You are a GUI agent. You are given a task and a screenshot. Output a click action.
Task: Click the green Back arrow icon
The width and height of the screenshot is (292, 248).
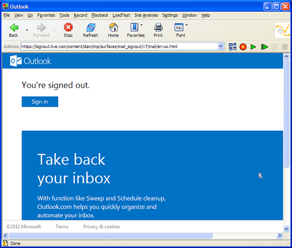(x=14, y=28)
